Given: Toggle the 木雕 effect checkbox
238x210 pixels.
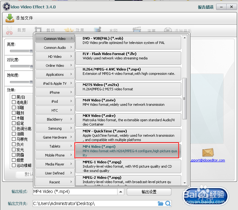Looking at the screenshot, I should [14, 118].
